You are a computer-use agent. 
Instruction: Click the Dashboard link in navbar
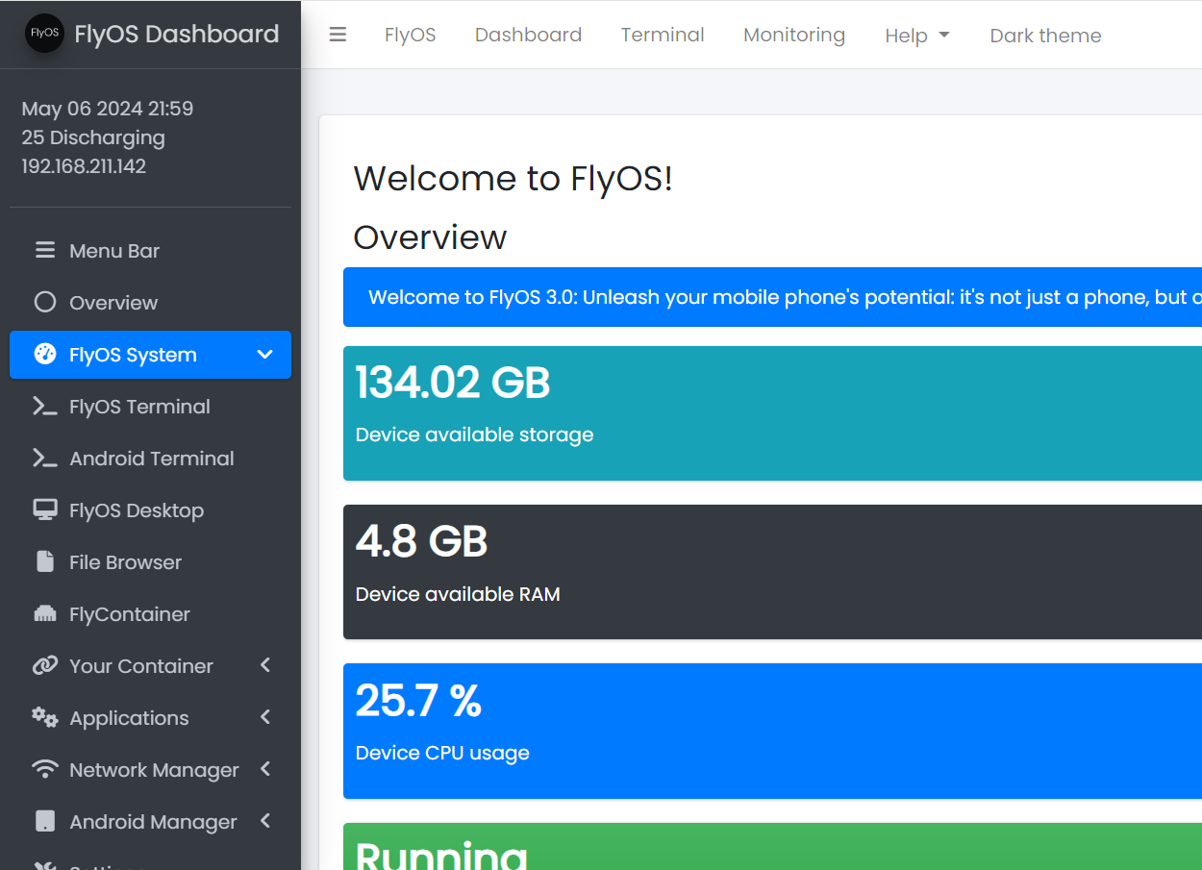point(528,36)
